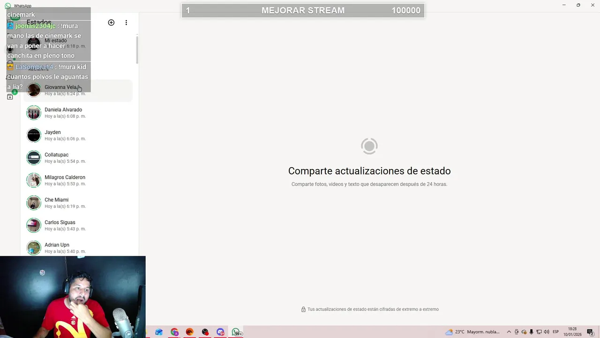This screenshot has width=600, height=338.
Task: Open Google Chrome from the taskbar
Action: [x=174, y=332]
